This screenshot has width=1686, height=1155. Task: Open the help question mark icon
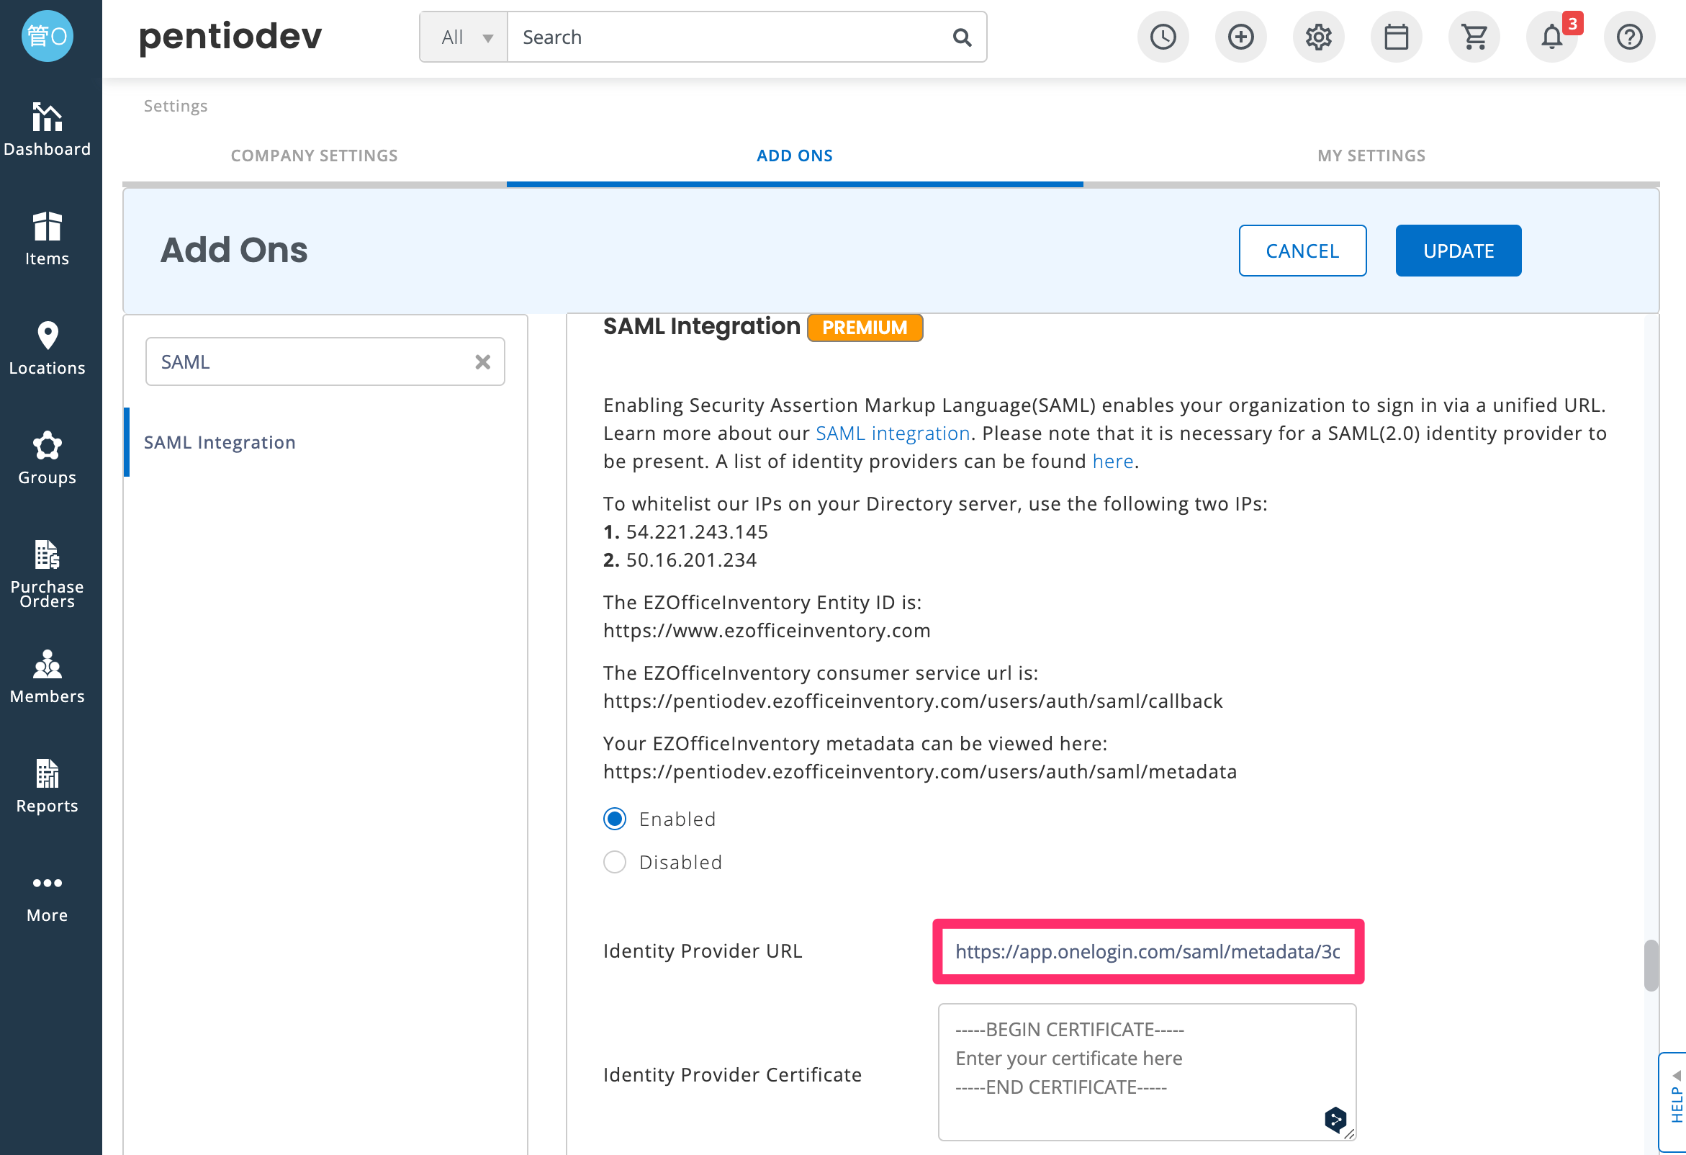coord(1629,36)
